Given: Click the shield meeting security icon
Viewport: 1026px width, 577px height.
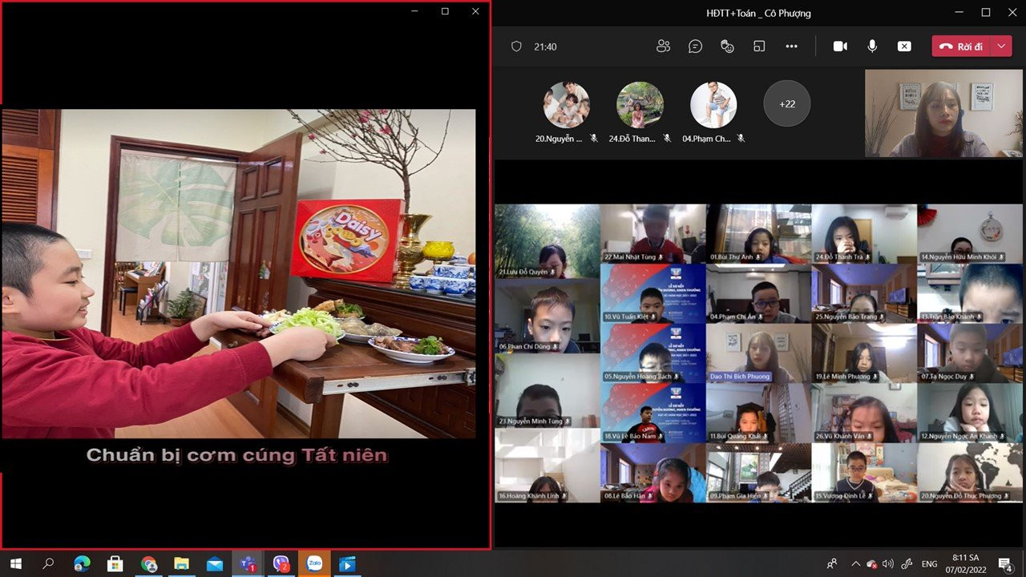Looking at the screenshot, I should (517, 46).
